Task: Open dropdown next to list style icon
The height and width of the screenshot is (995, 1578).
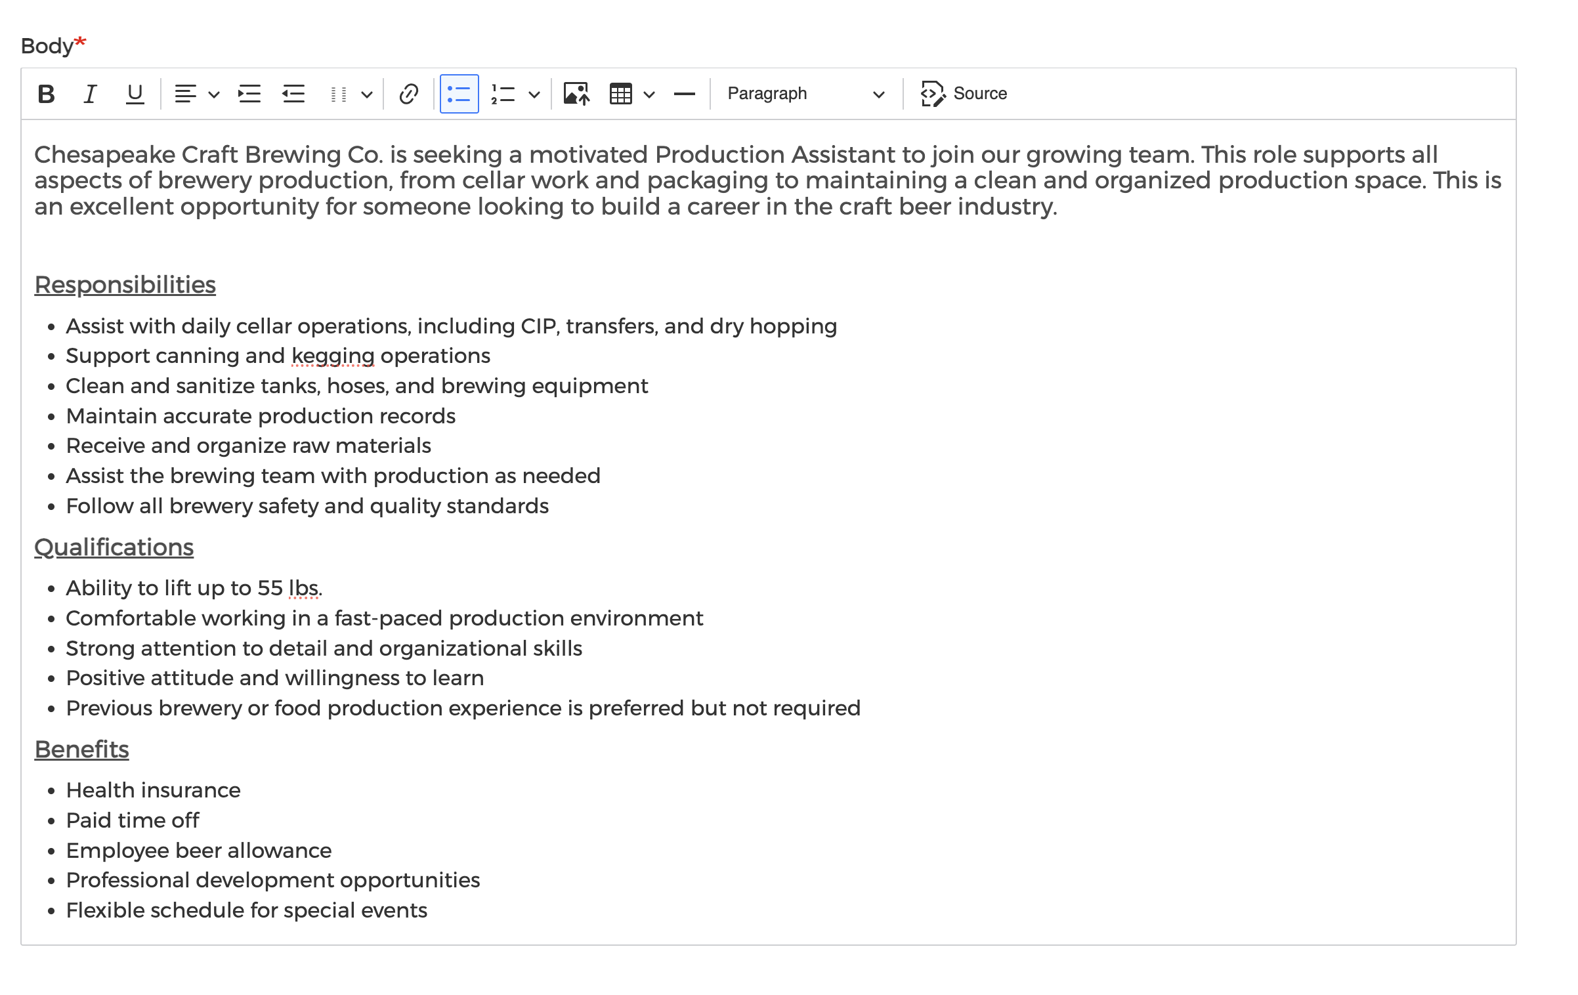Action: (367, 95)
